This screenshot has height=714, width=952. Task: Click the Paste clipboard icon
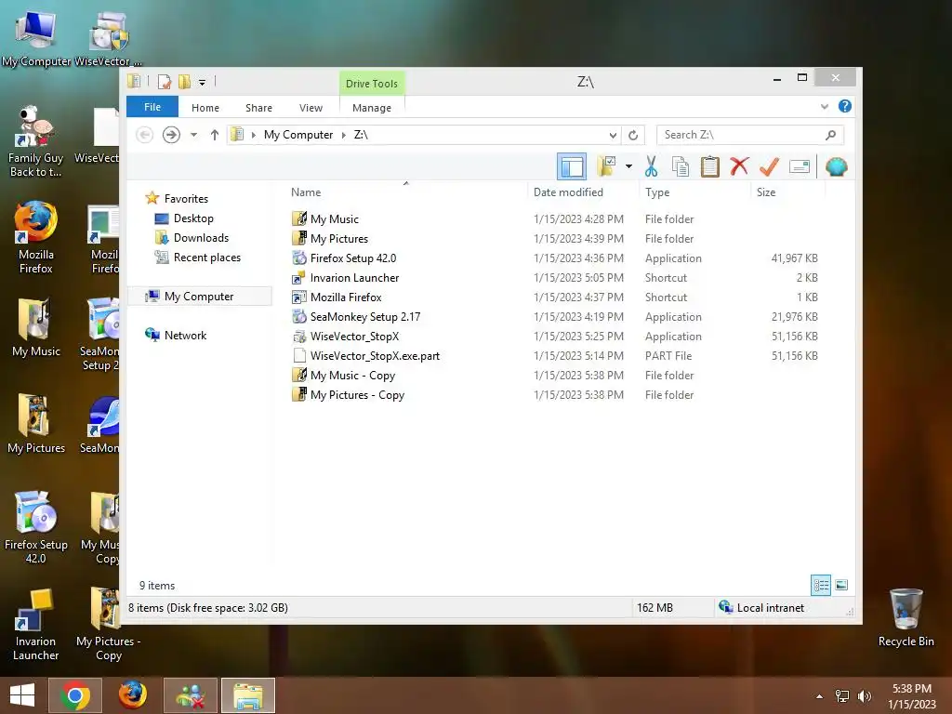(x=709, y=166)
